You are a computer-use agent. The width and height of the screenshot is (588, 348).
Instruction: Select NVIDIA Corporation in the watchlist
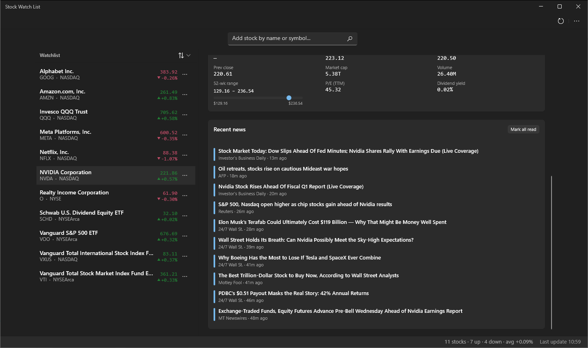[116, 175]
